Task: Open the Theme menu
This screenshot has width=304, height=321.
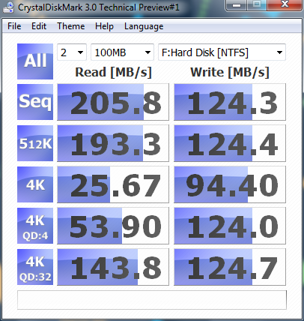Action: coord(71,26)
